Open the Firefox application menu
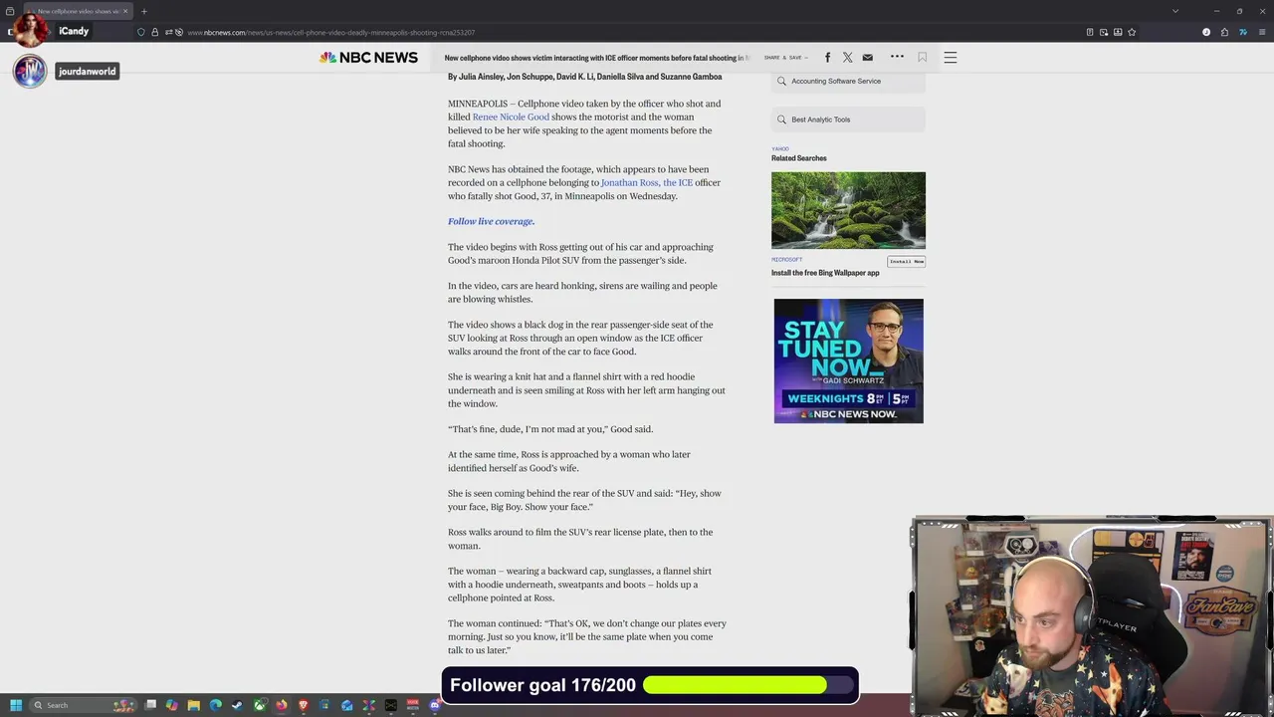The width and height of the screenshot is (1274, 717). pyautogui.click(x=1262, y=32)
